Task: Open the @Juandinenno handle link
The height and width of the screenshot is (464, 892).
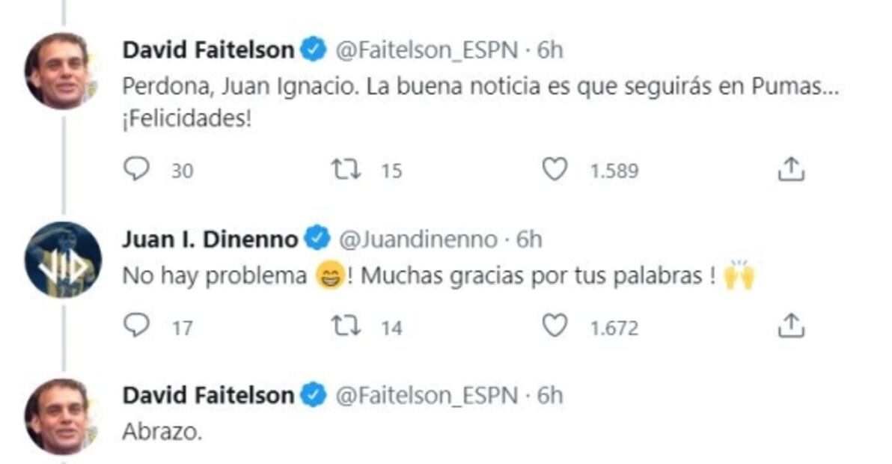Action: (418, 239)
